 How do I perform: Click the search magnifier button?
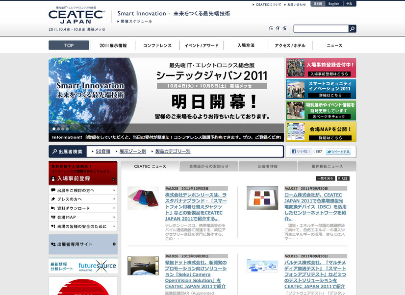[353, 28]
